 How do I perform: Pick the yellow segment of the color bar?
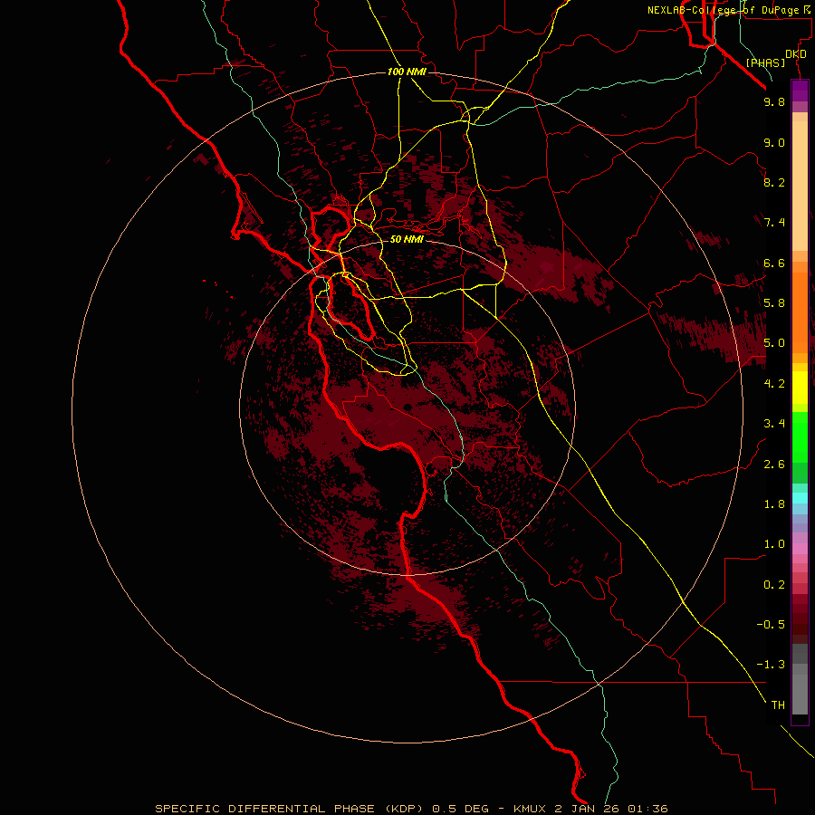click(800, 388)
